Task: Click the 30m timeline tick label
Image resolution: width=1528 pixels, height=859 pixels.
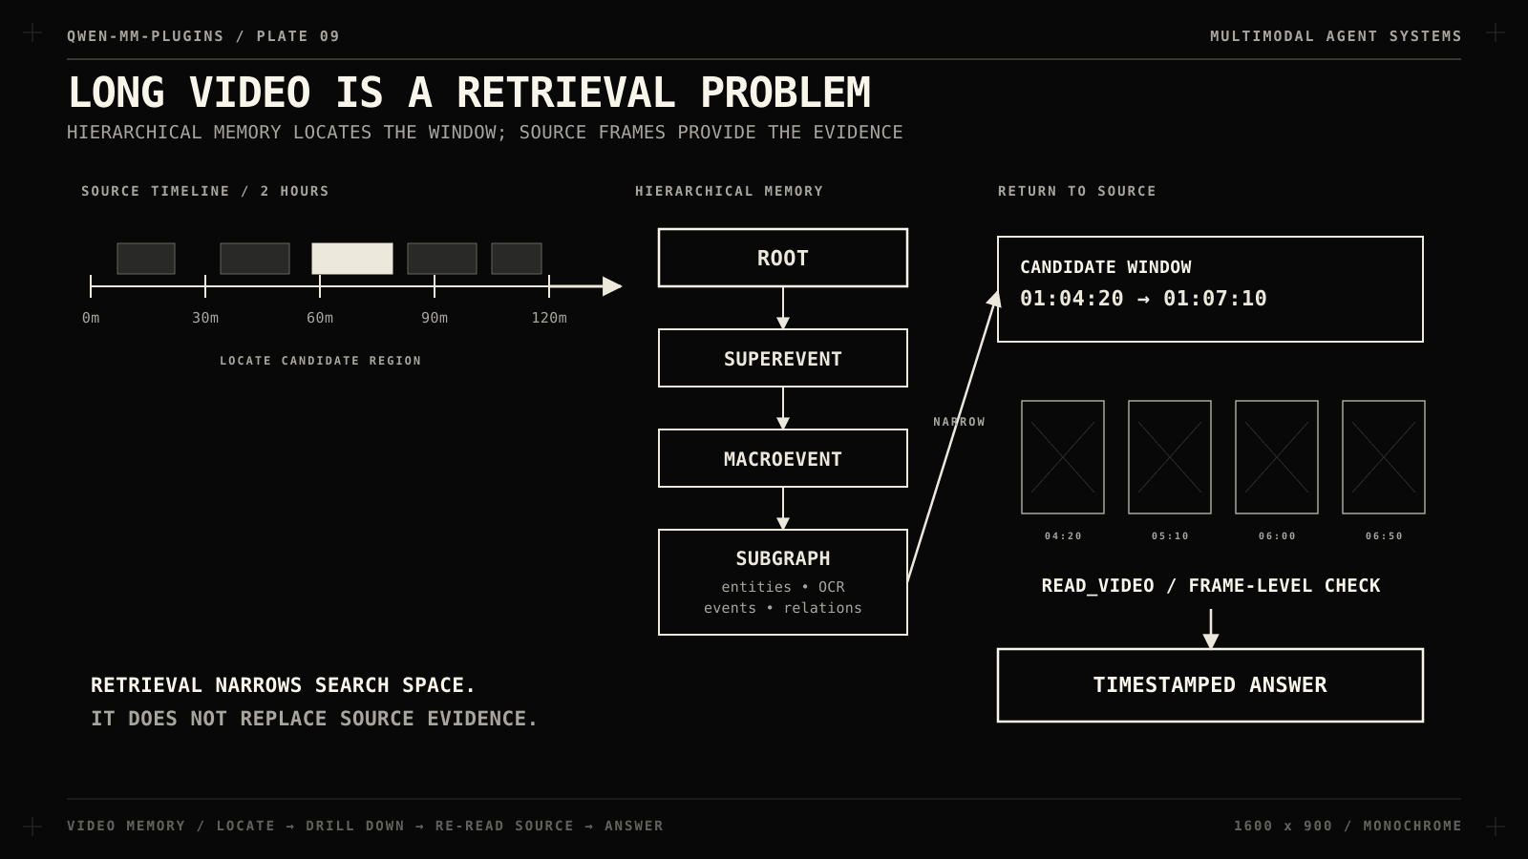Action: coord(205,318)
